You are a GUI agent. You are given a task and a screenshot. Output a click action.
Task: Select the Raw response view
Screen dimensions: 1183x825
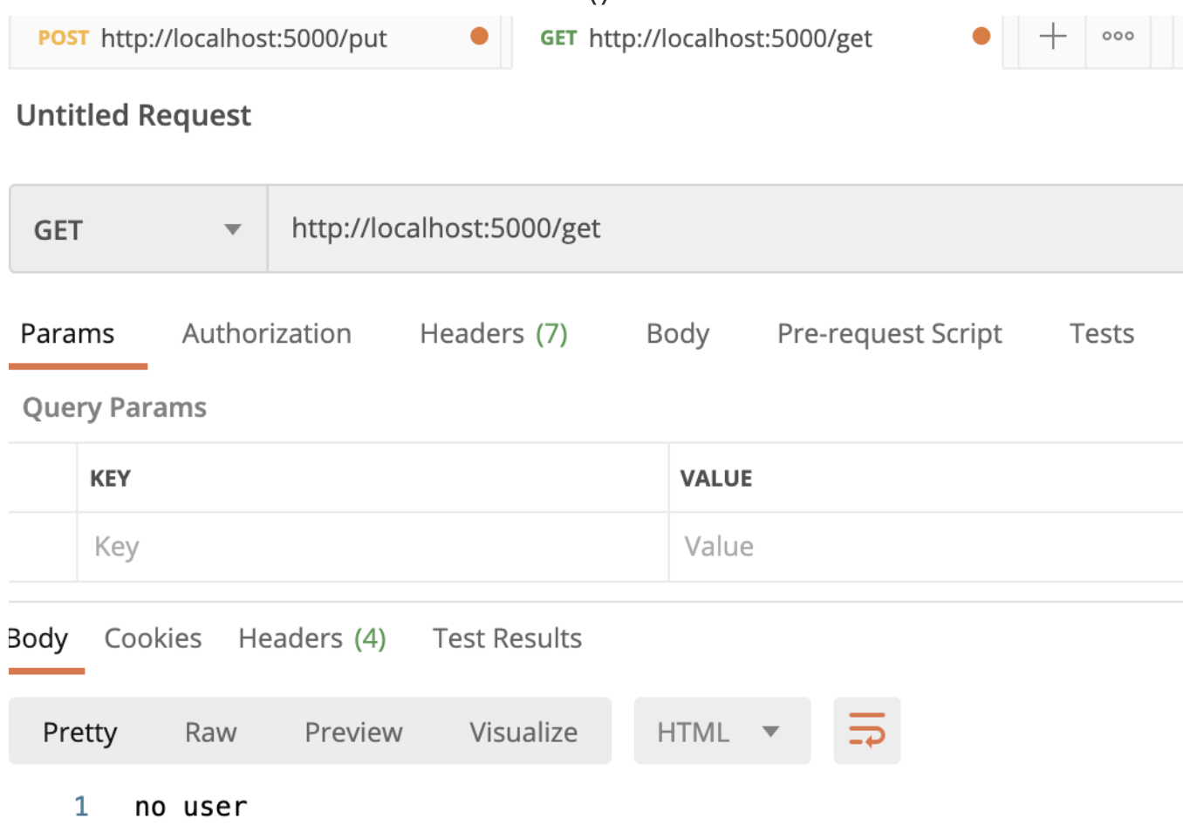(211, 732)
